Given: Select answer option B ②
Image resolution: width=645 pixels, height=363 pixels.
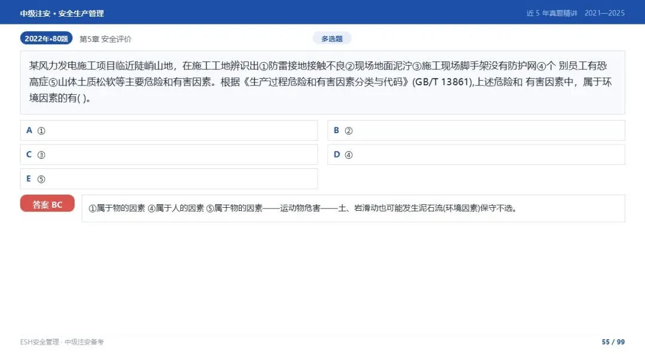Looking at the screenshot, I should 477,130.
